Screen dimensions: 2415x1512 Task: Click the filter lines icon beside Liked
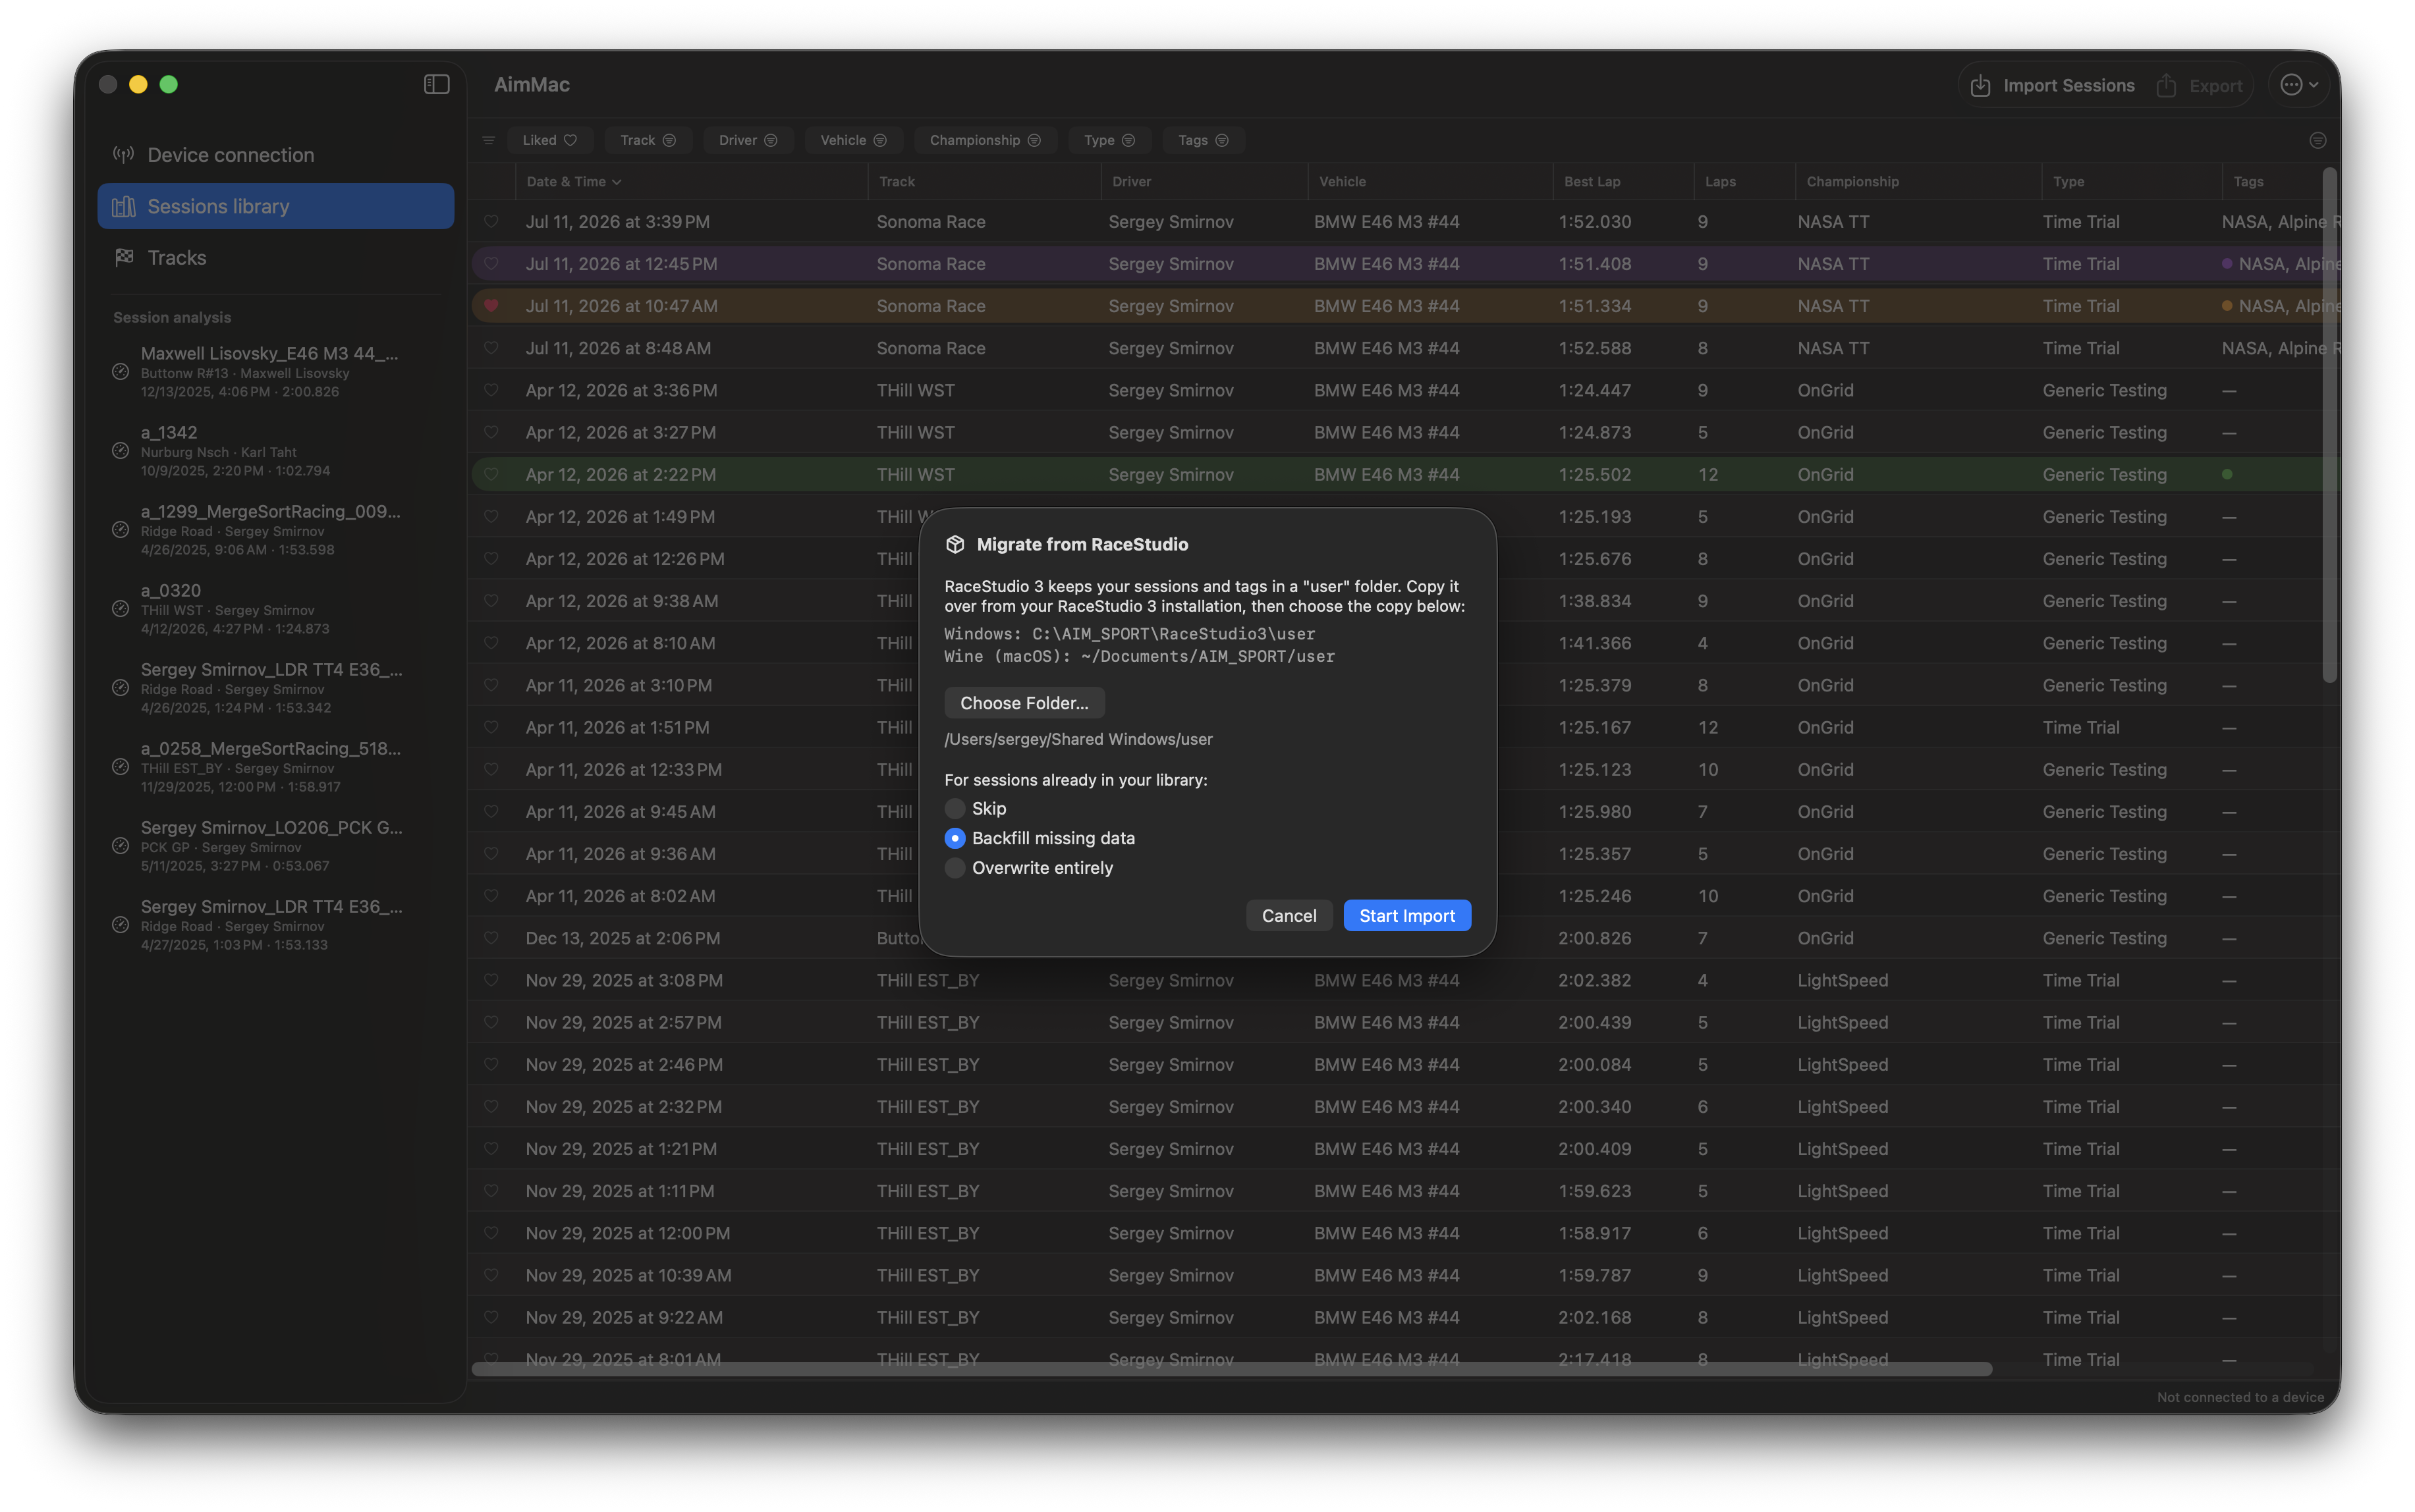(x=488, y=140)
